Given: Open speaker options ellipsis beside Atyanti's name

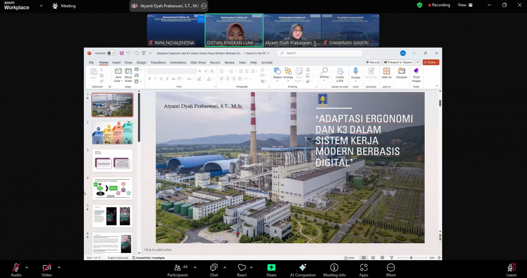Looking at the screenshot, I should pyautogui.click(x=204, y=6).
